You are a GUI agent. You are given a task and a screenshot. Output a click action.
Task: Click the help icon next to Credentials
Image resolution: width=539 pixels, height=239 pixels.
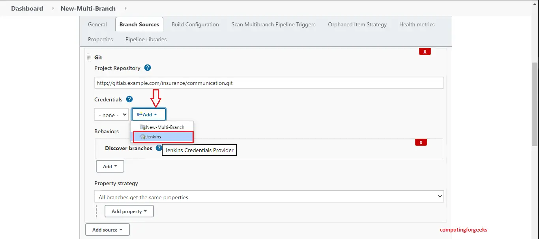point(129,99)
